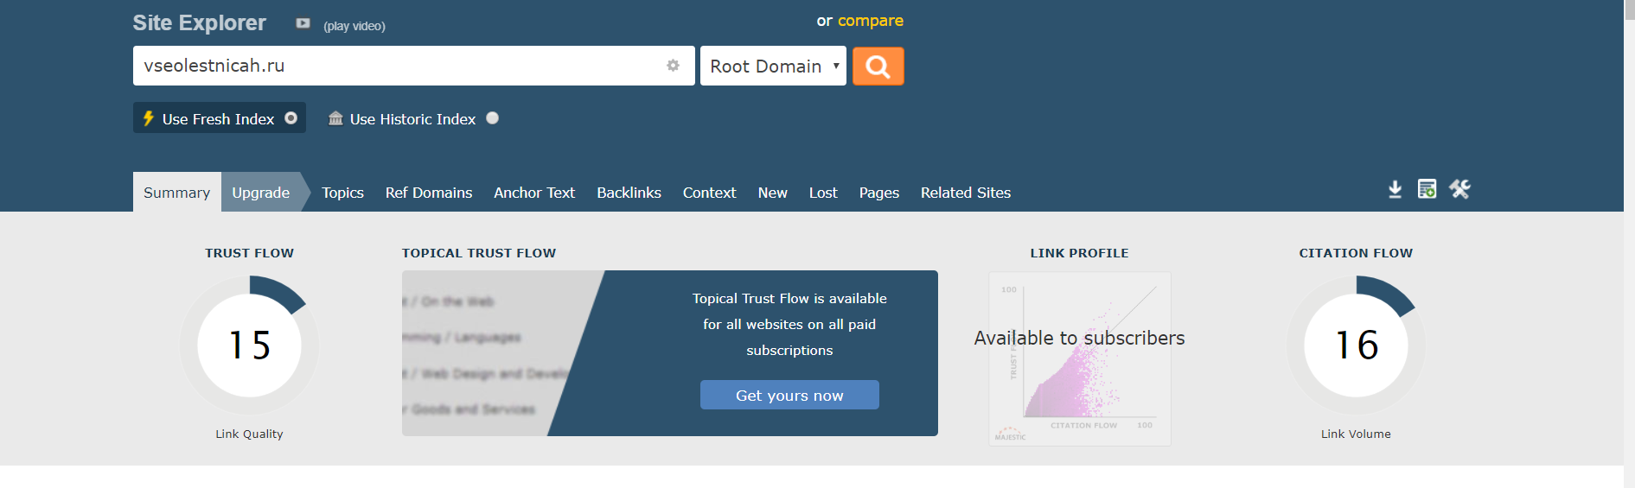Image resolution: width=1635 pixels, height=488 pixels.
Task: Click the page's vertical scrollbar
Action: [1629, 244]
